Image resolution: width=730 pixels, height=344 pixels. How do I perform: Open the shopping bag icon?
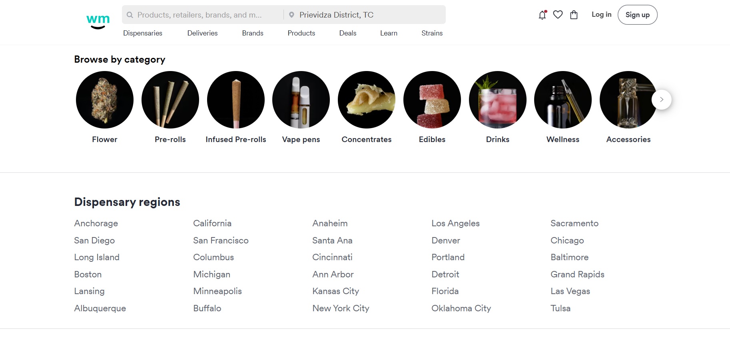pyautogui.click(x=574, y=15)
